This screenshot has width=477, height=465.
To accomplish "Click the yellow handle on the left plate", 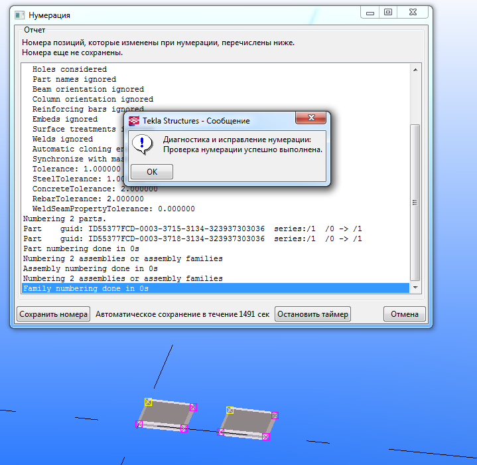I will (x=148, y=402).
